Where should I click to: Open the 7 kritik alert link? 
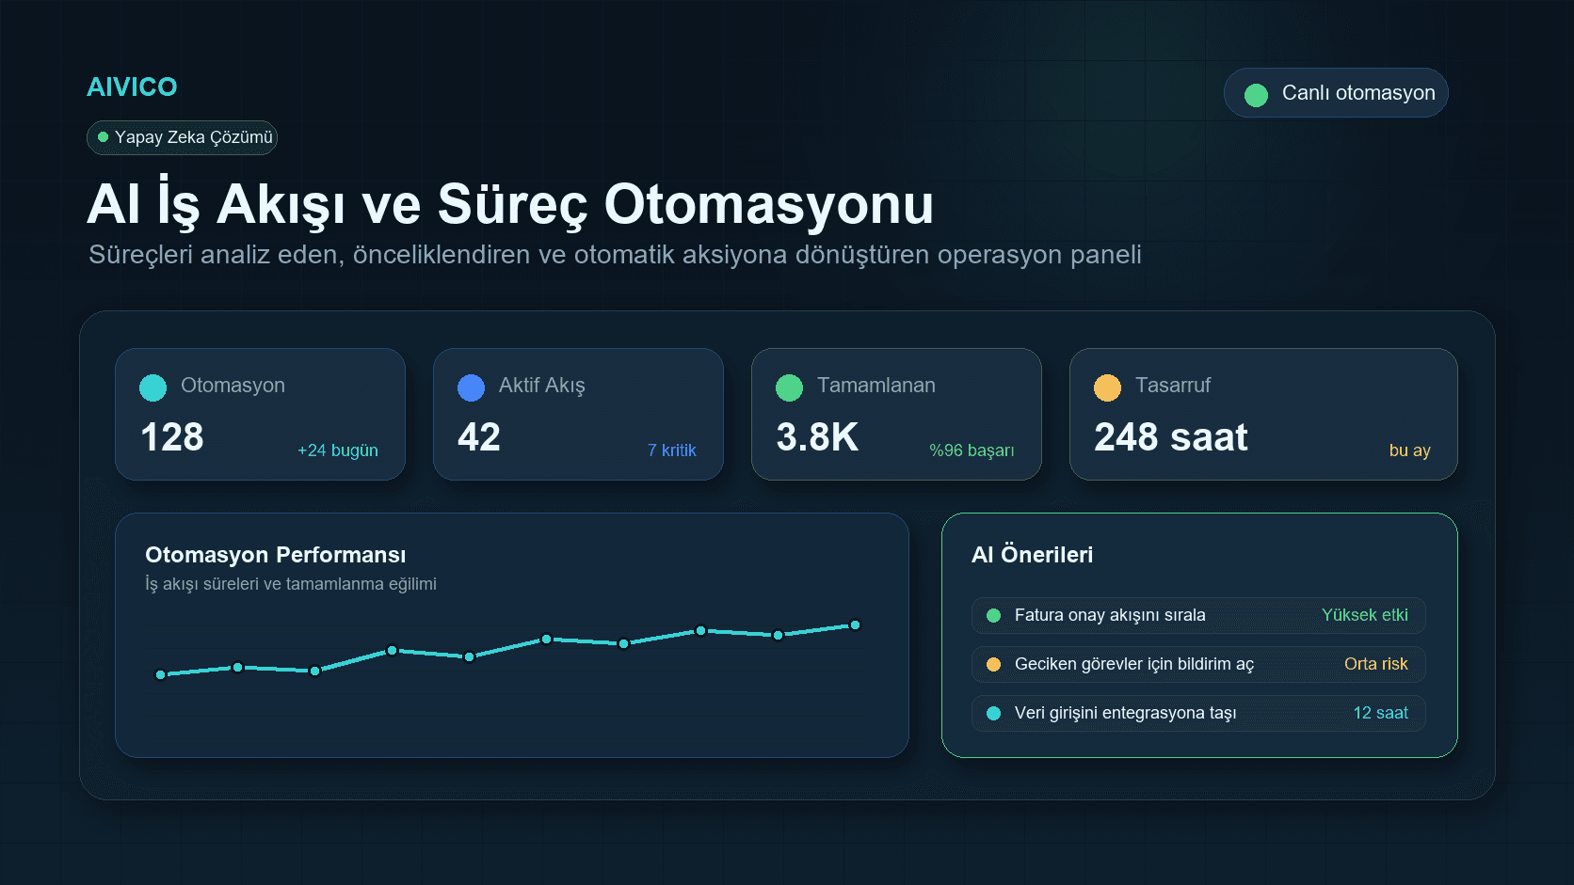pyautogui.click(x=671, y=450)
